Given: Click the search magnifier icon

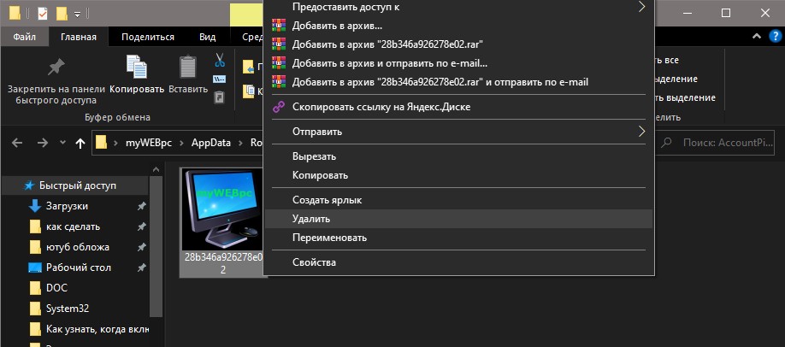Looking at the screenshot, I should click(666, 143).
